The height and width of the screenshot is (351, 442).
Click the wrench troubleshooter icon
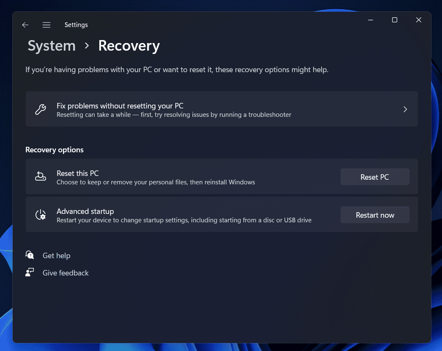click(41, 110)
